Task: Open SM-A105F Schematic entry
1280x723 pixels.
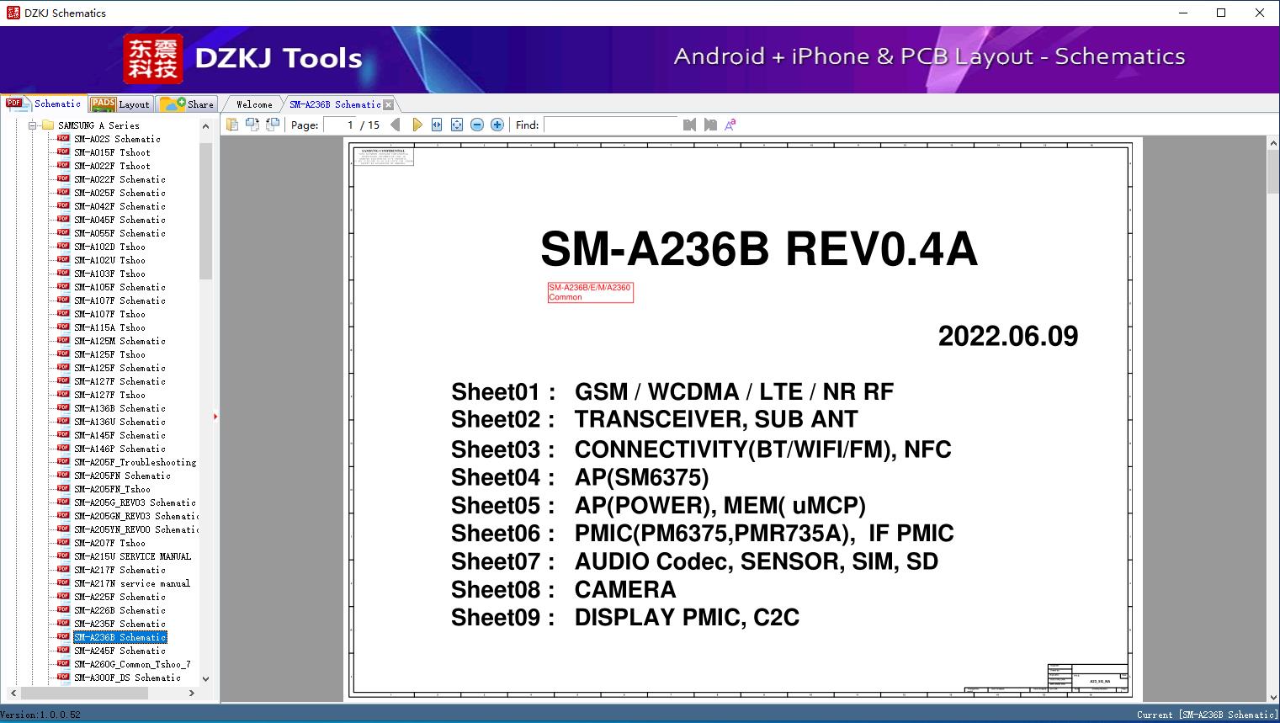Action: 120,287
